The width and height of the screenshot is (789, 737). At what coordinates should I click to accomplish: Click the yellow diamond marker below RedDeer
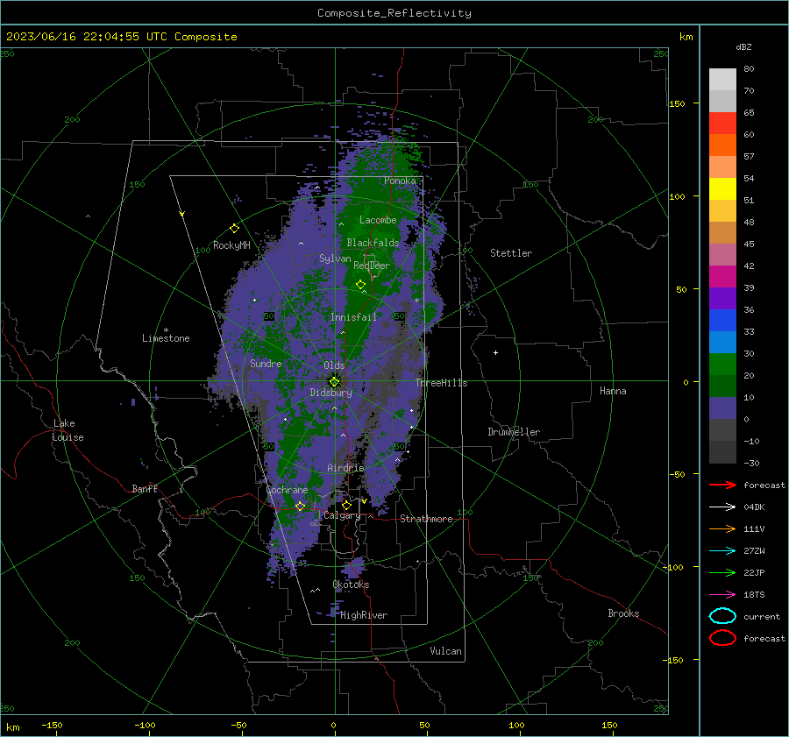tap(360, 285)
